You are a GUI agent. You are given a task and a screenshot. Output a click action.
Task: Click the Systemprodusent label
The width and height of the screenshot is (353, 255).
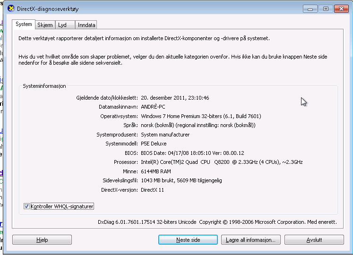(117, 135)
